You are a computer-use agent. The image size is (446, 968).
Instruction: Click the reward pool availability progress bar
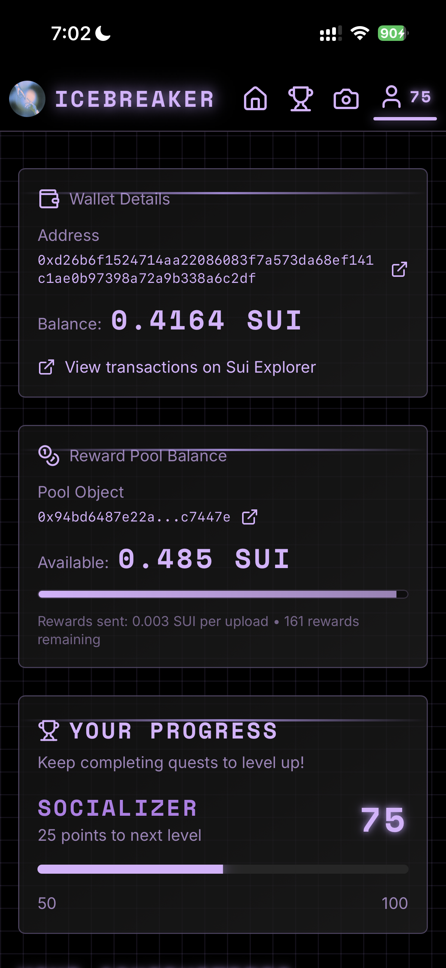coord(223,594)
